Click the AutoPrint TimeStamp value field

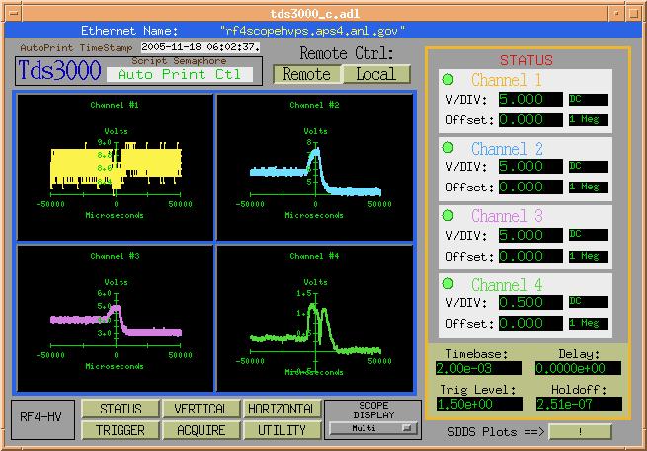201,47
